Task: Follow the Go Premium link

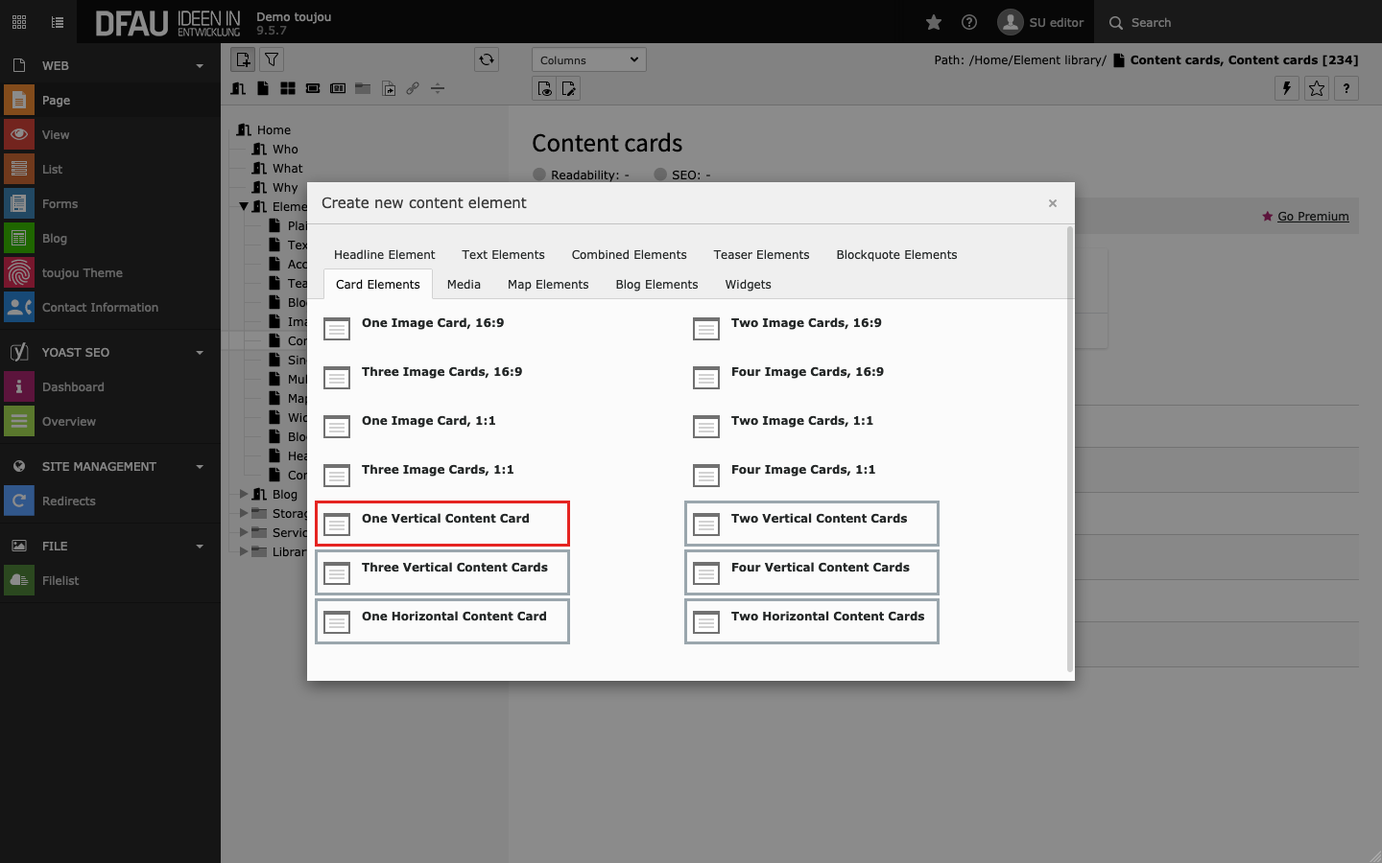Action: coord(1312,217)
